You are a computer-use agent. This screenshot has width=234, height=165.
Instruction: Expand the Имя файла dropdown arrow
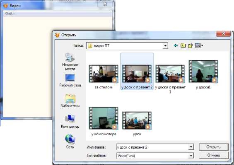[191, 147]
